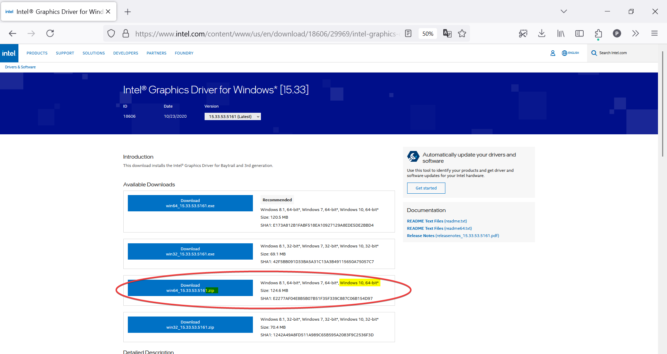Change language via ENGLISH globe selector
This screenshot has width=667, height=354.
point(570,53)
